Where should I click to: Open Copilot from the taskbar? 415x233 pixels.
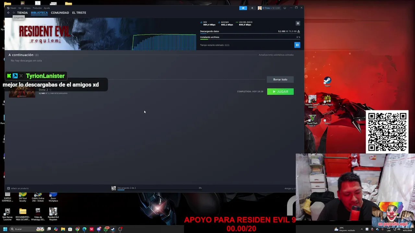click(x=56, y=229)
